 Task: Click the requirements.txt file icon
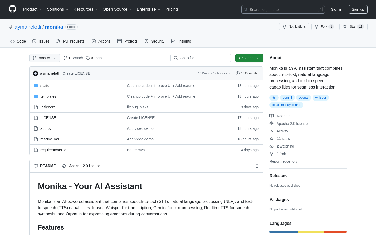pos(36,150)
